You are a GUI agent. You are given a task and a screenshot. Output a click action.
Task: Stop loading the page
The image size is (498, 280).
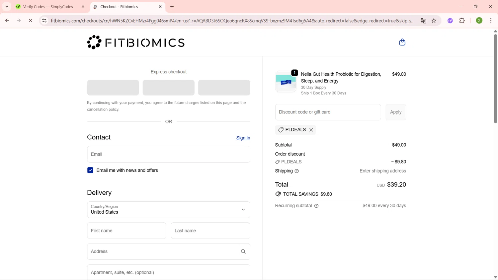tap(30, 21)
